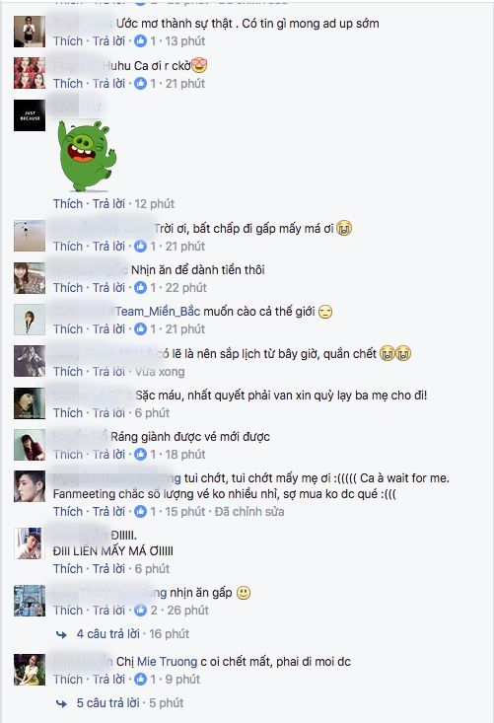Toggle Thích on the 'ĐIII LIỀN MẤY MÁ' comment

coord(68,568)
